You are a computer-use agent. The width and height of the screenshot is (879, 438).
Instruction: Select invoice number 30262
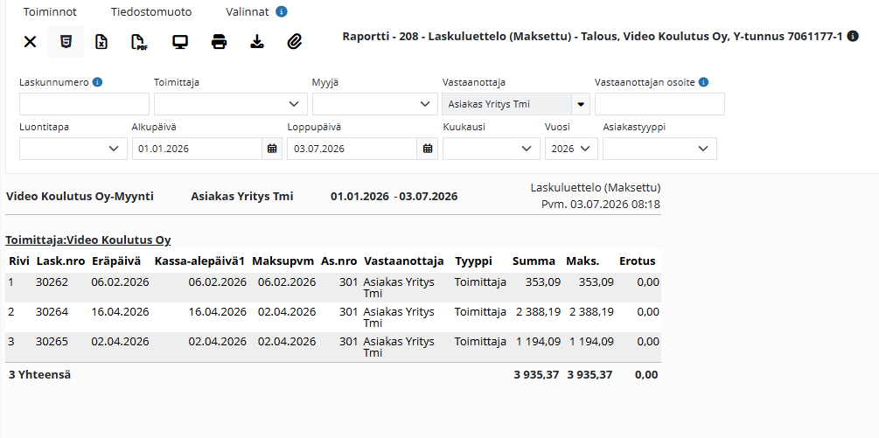pos(52,282)
